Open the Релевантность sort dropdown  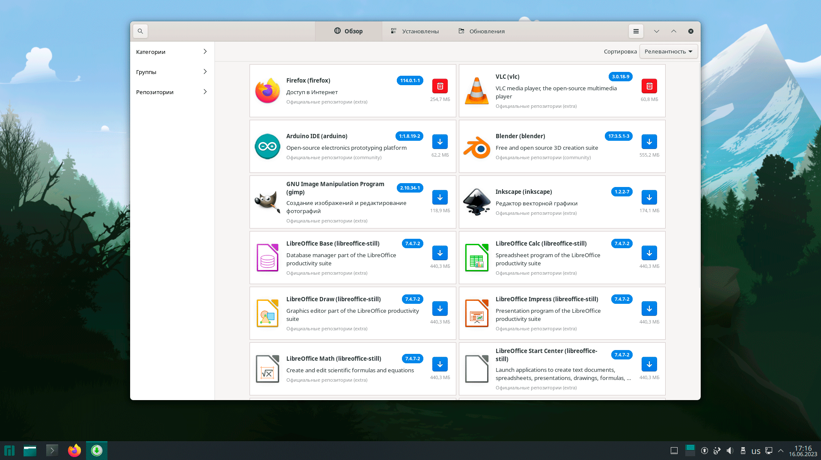(669, 51)
